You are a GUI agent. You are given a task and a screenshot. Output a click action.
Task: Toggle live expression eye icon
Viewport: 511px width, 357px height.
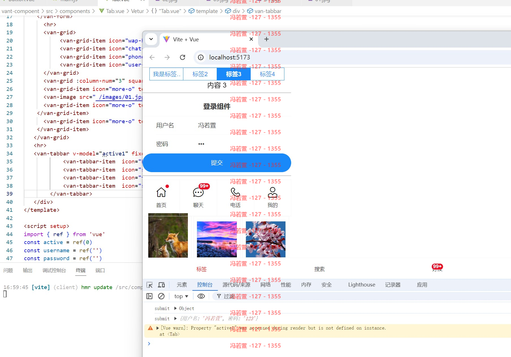pyautogui.click(x=201, y=296)
